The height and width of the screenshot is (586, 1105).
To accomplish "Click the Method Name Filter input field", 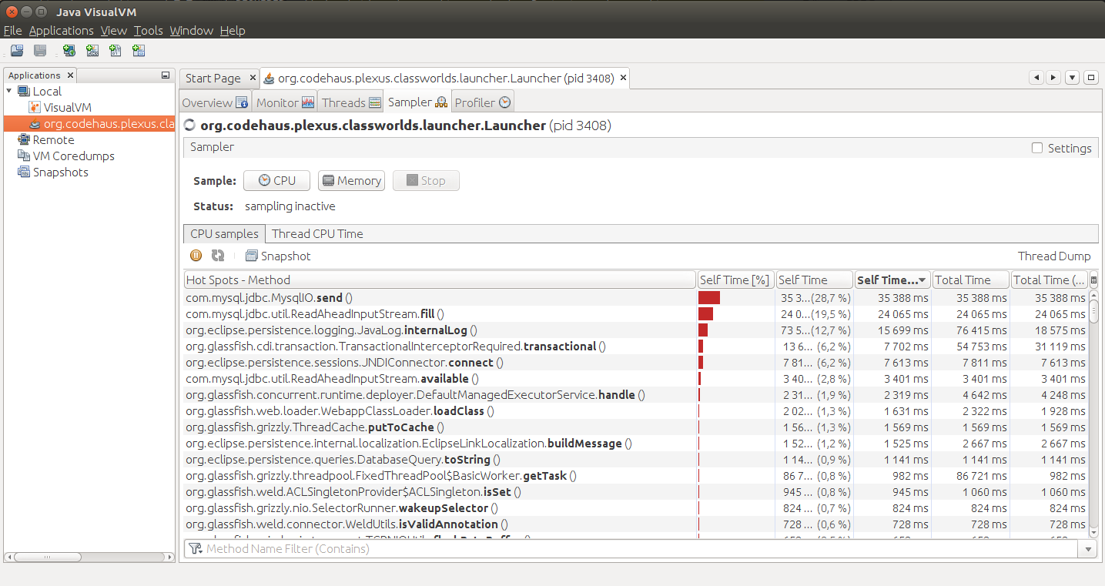I will pos(631,549).
